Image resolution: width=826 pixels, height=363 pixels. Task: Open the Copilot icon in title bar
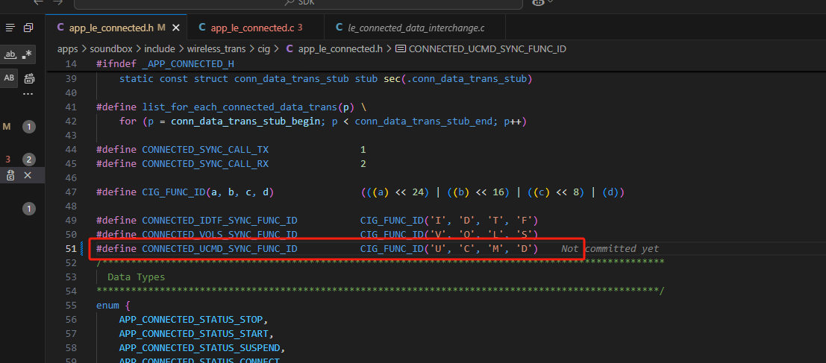[538, 2]
